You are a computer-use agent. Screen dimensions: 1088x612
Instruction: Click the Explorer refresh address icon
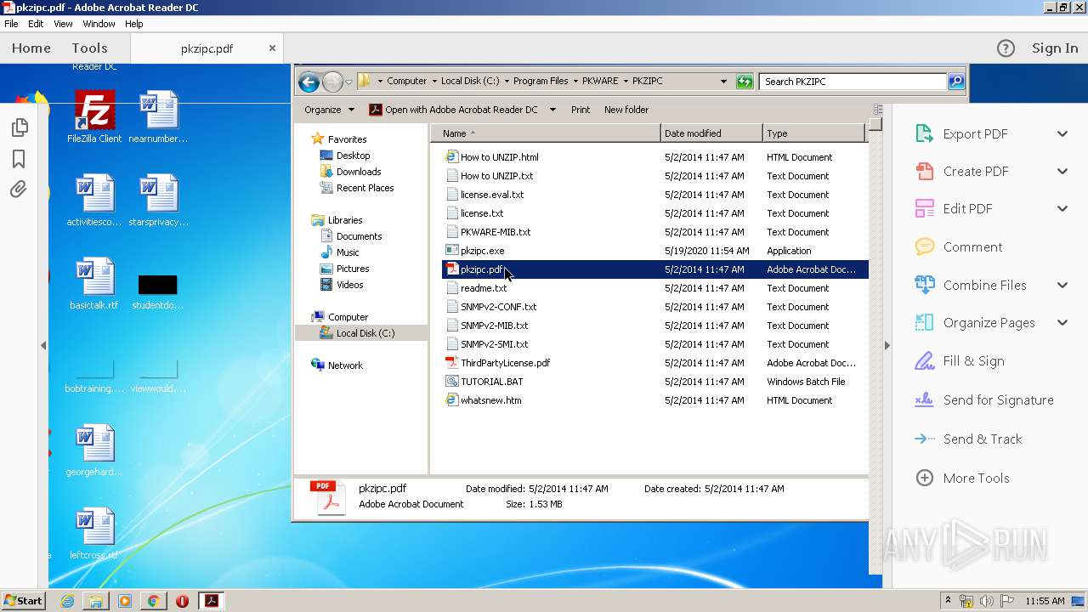click(x=745, y=82)
